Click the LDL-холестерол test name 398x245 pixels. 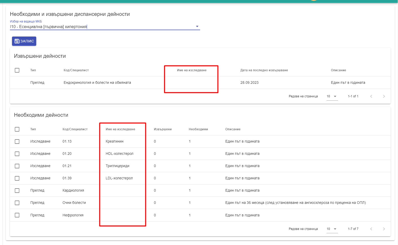(x=119, y=178)
